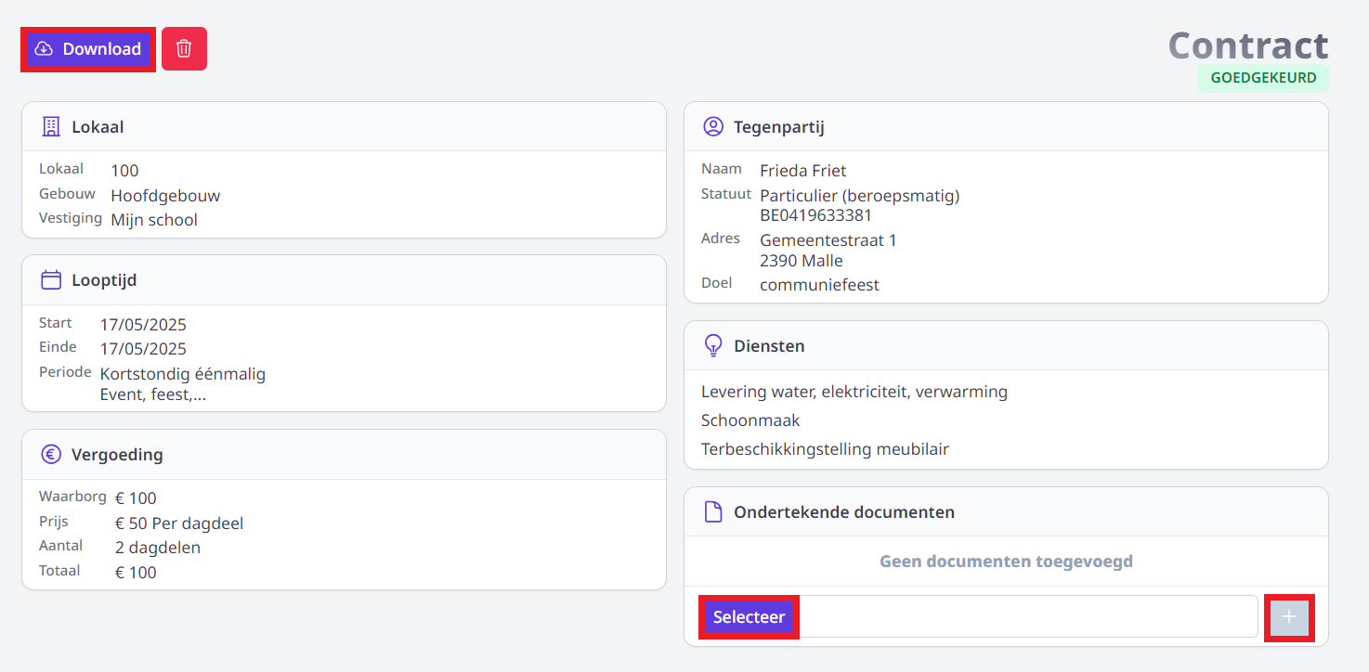The height and width of the screenshot is (672, 1369).
Task: Click the lightbulb icon beside Diensten
Action: [x=713, y=346]
